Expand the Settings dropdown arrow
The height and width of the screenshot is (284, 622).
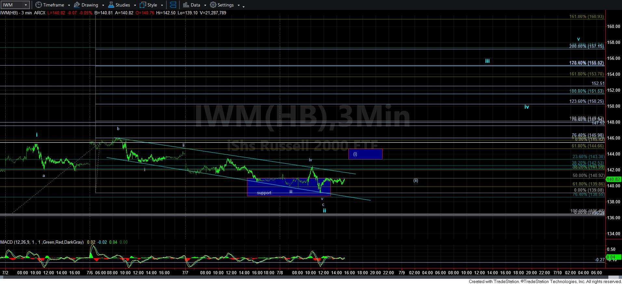pos(239,5)
